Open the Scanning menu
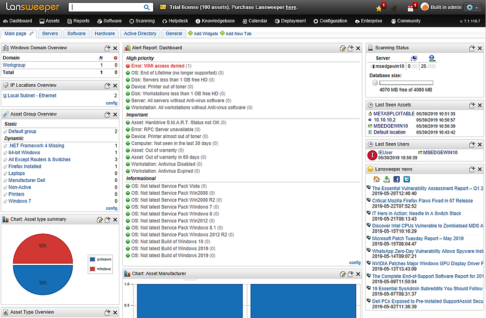This screenshot has width=486, height=318. tap(142, 21)
